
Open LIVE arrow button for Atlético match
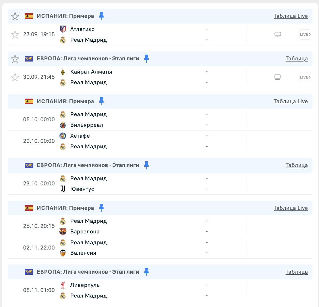(305, 34)
